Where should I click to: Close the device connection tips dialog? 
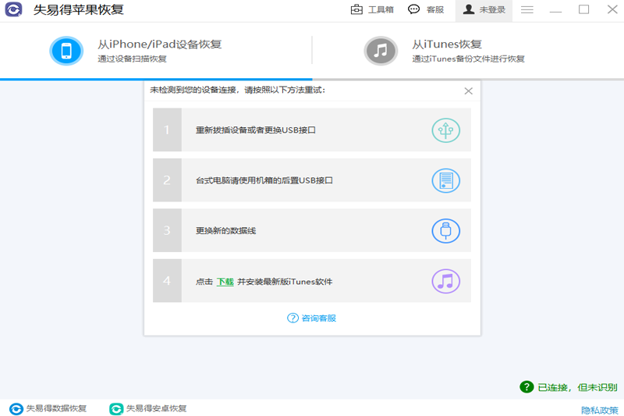[469, 91]
